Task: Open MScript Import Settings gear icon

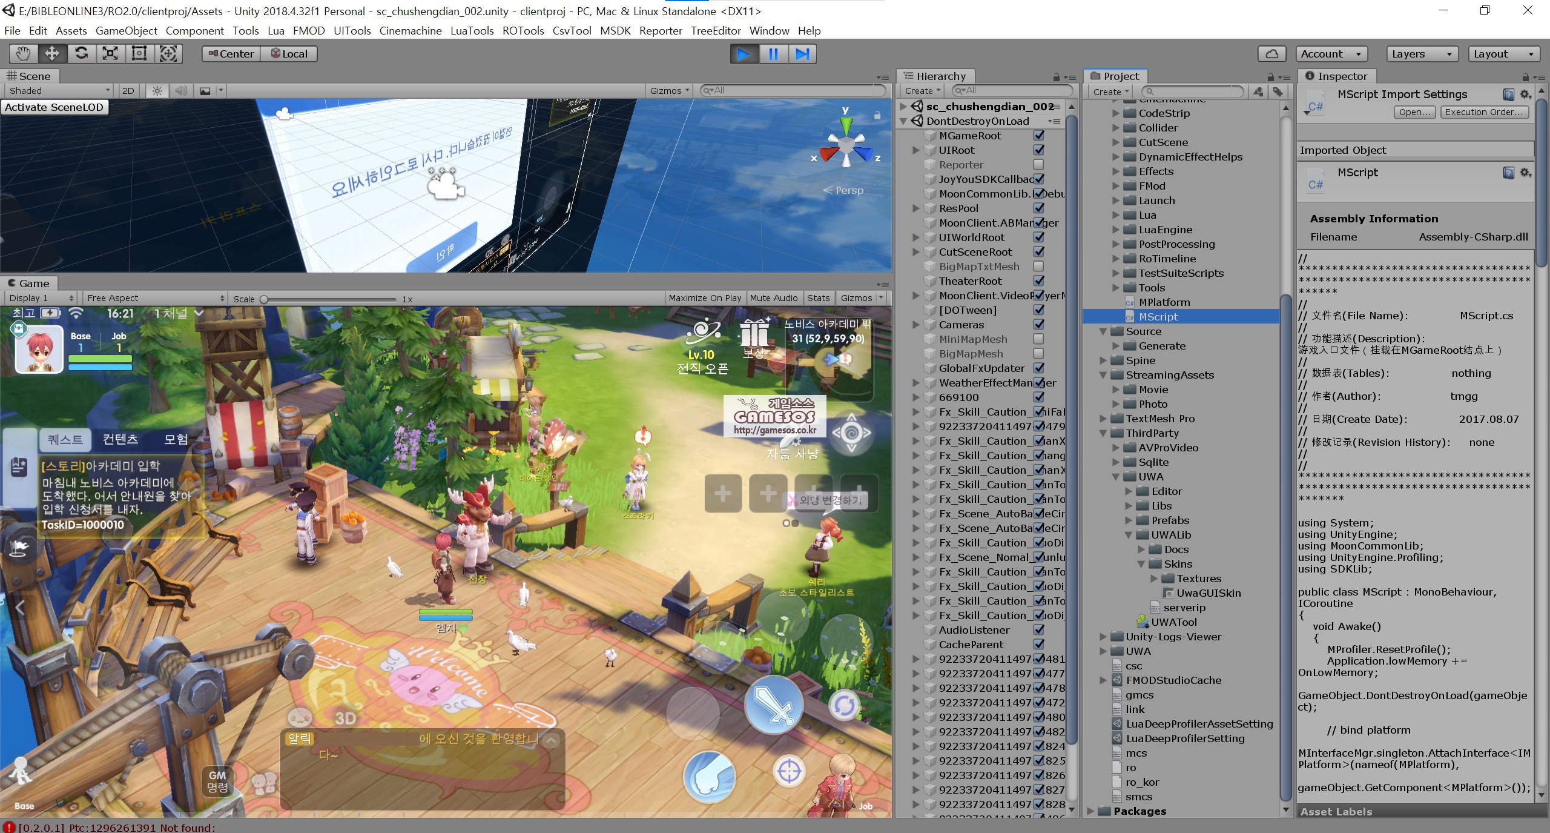Action: [1526, 95]
